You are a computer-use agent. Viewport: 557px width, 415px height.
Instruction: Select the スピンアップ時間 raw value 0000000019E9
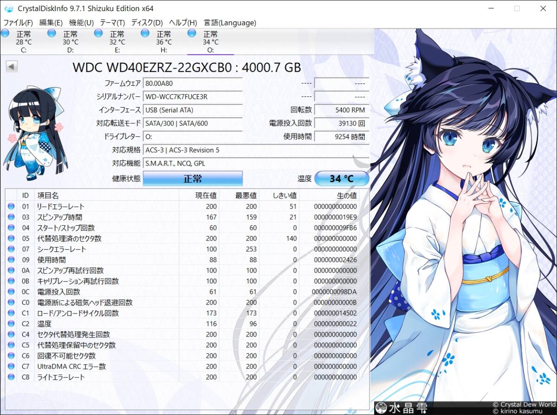click(x=334, y=217)
